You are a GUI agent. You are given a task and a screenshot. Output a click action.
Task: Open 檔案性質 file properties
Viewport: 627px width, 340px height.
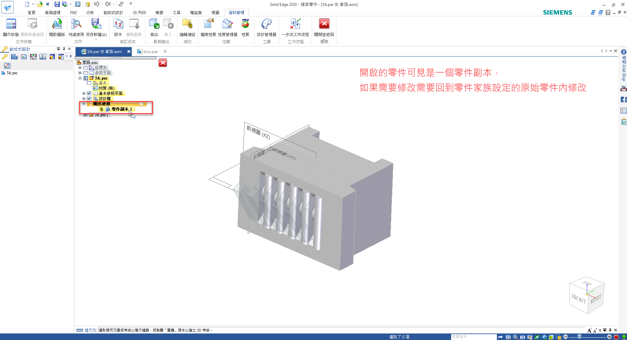pyautogui.click(x=208, y=24)
